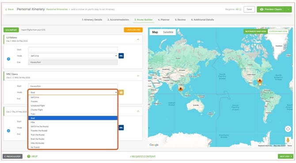Select the 3. Route Builder step
296x163 pixels.
pos(144,19)
